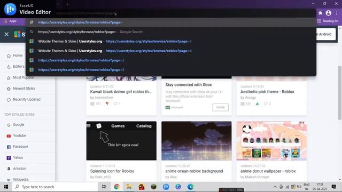Open Chrome from taskbar
The height and width of the screenshot is (192, 342).
tap(116, 187)
